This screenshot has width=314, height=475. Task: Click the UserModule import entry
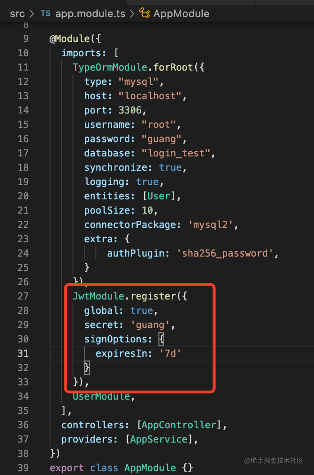[x=101, y=396]
